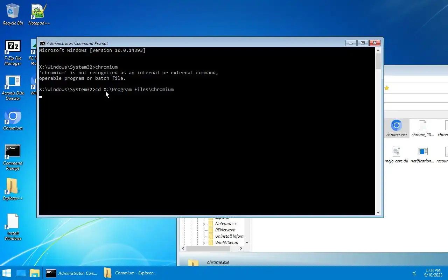Open the Recycle Bin desktop icon
Screen dimensions: 448x280
pos(13,14)
